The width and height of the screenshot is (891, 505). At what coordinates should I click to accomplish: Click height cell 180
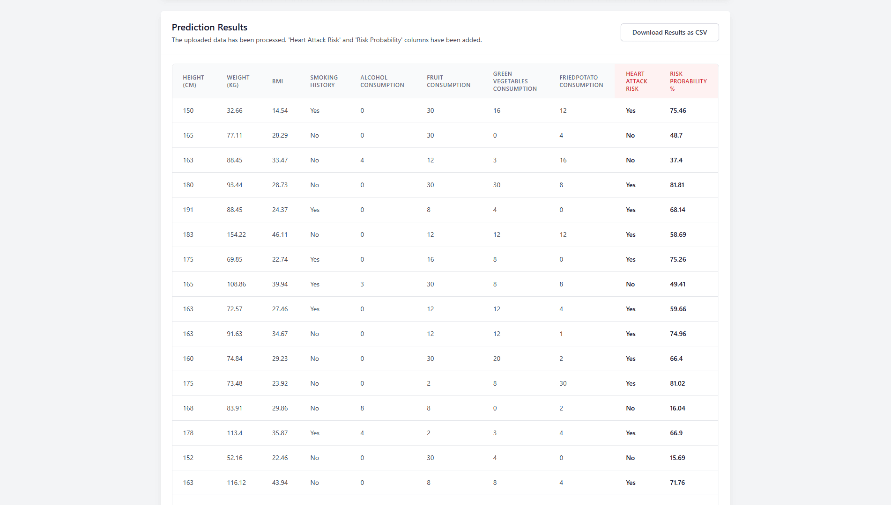click(188, 185)
